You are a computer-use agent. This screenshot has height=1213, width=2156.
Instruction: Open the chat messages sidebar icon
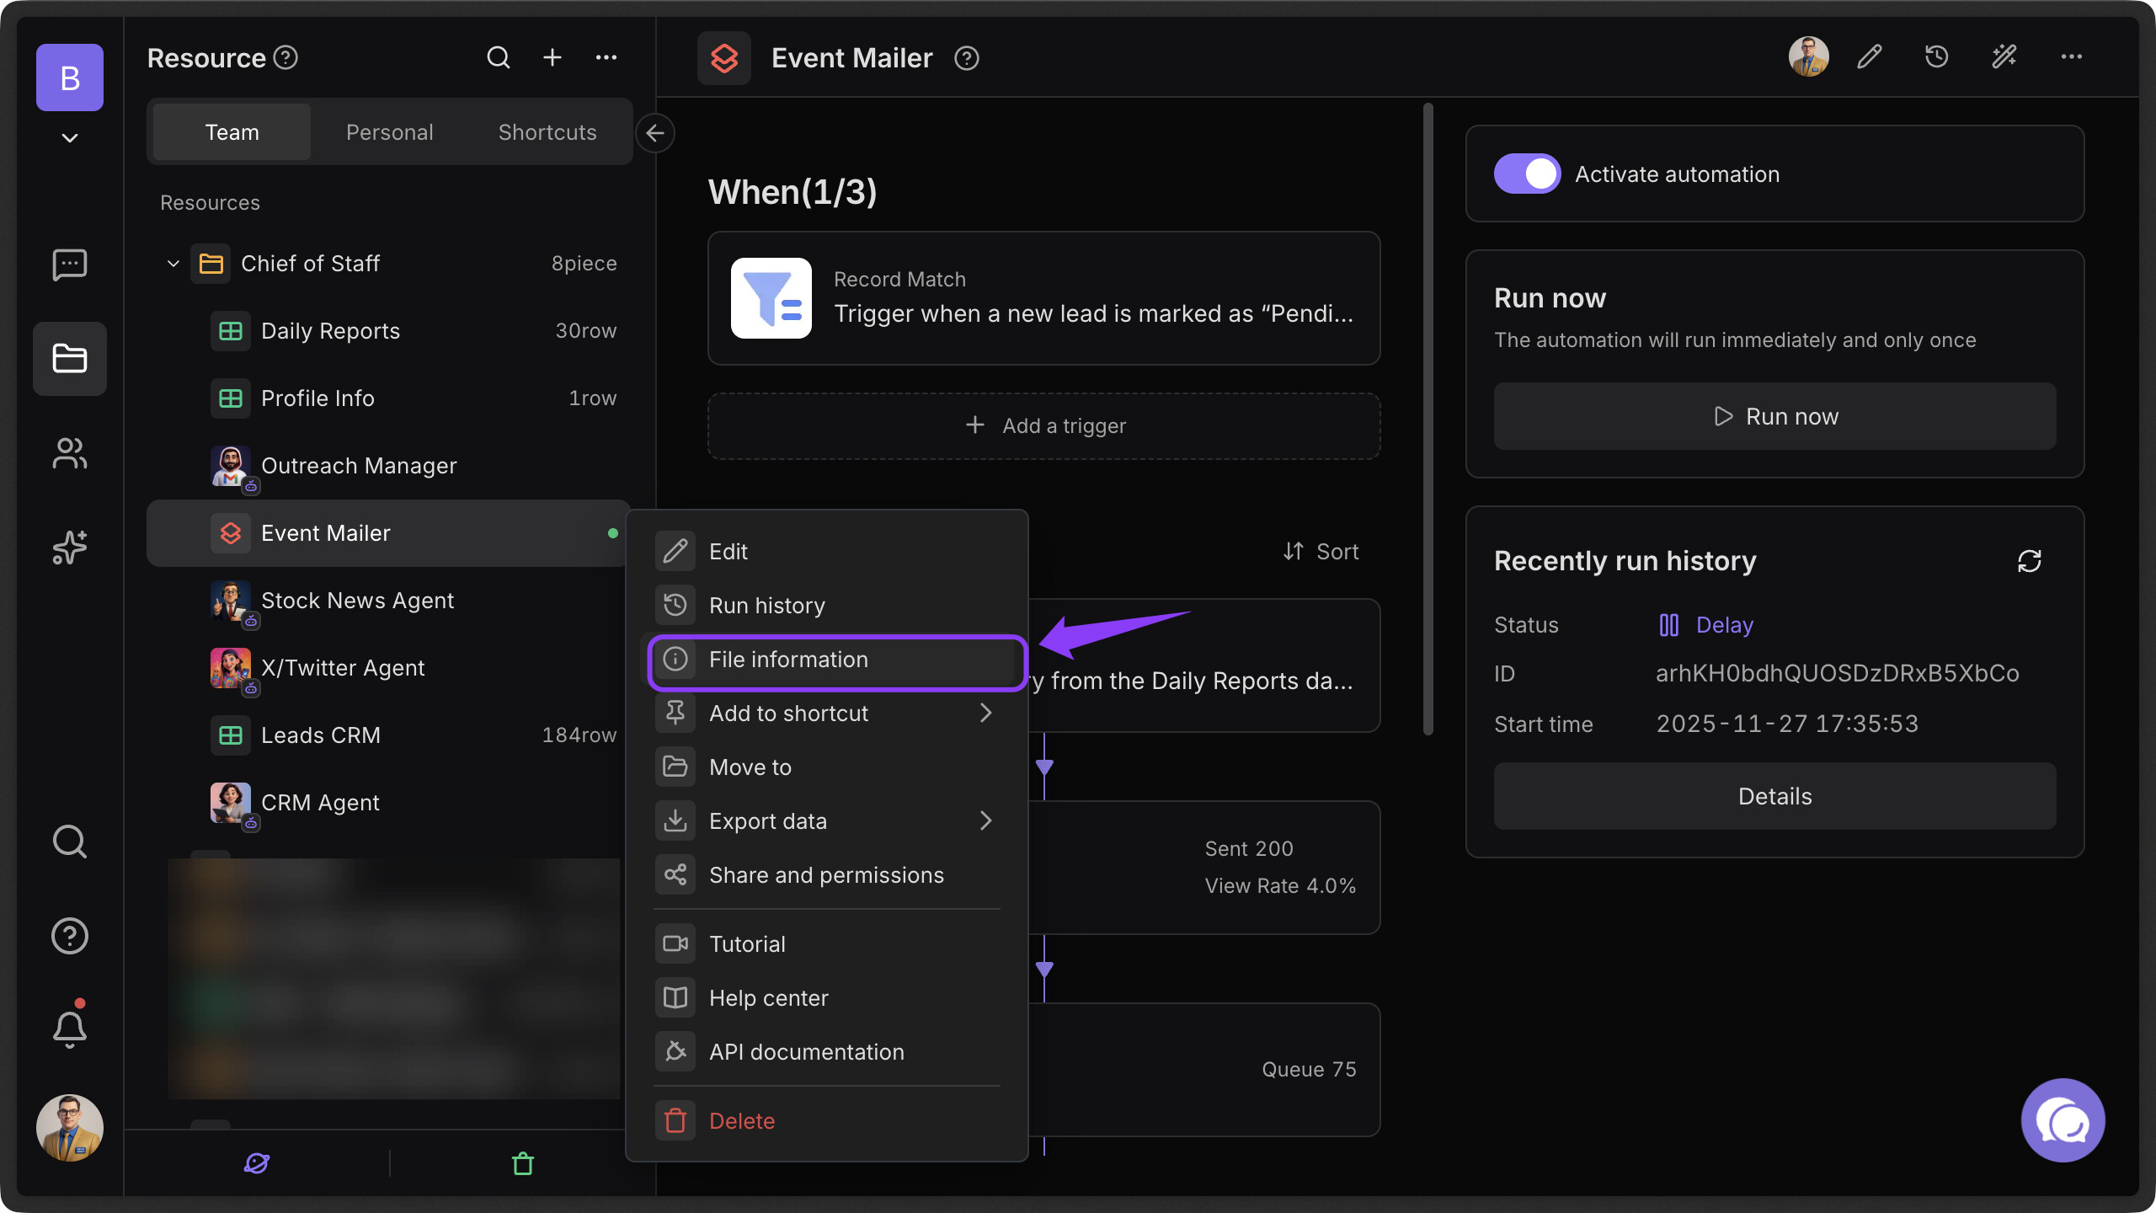tap(69, 265)
